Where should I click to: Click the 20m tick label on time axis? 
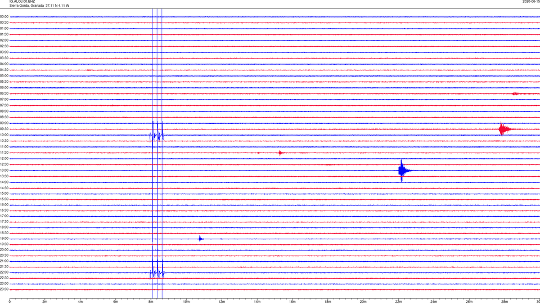363,302
